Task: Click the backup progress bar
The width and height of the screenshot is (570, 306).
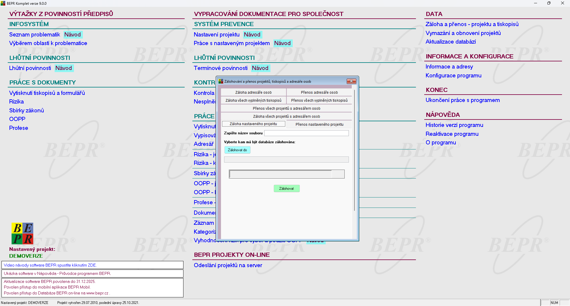Action: 287,174
